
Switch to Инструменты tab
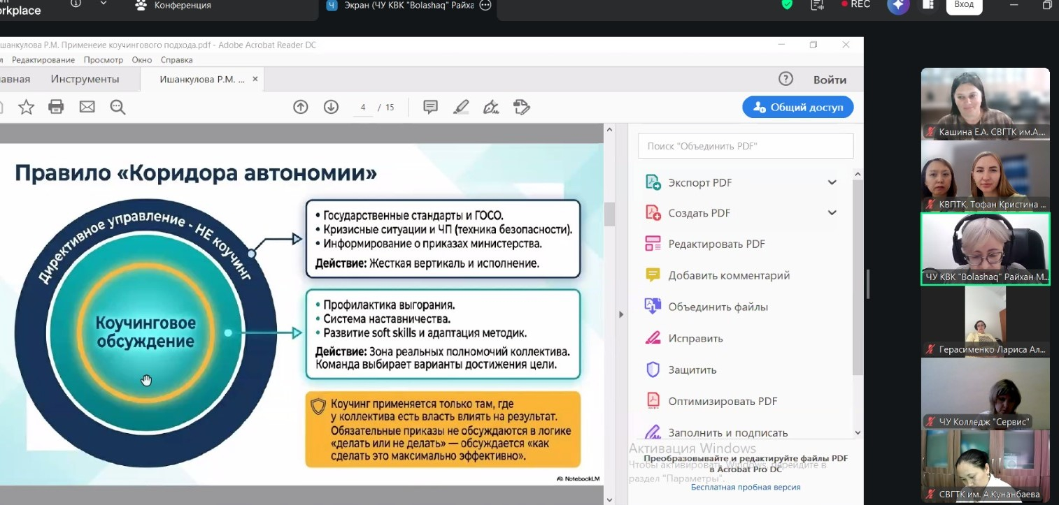pos(85,79)
